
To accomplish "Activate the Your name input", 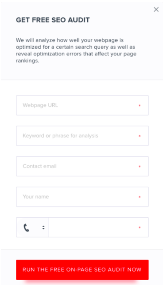I will [82, 197].
